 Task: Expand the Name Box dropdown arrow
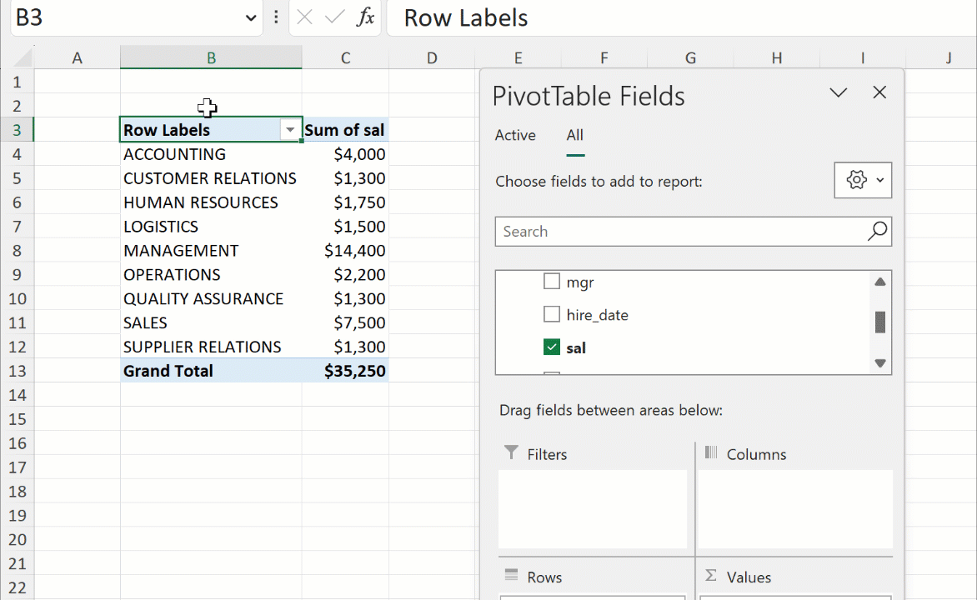pyautogui.click(x=251, y=18)
